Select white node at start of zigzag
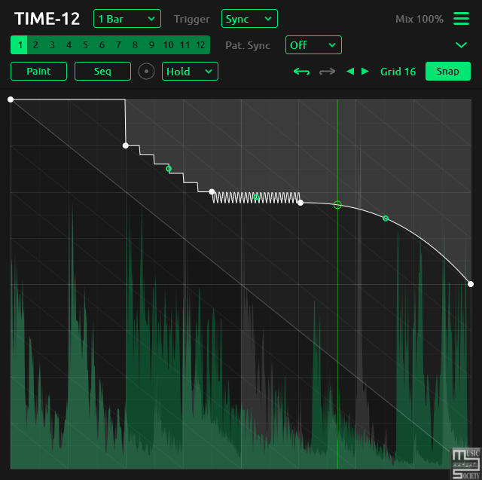 tap(212, 191)
